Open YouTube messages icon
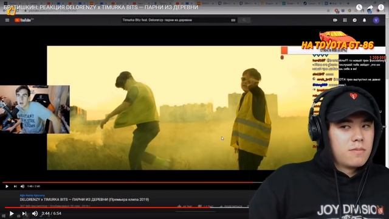Viewport: 389px width, 219px height. (x=355, y=20)
